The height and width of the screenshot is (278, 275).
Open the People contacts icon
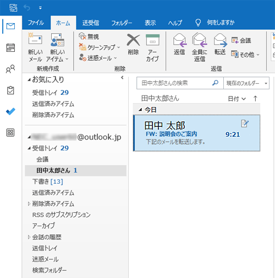10,69
